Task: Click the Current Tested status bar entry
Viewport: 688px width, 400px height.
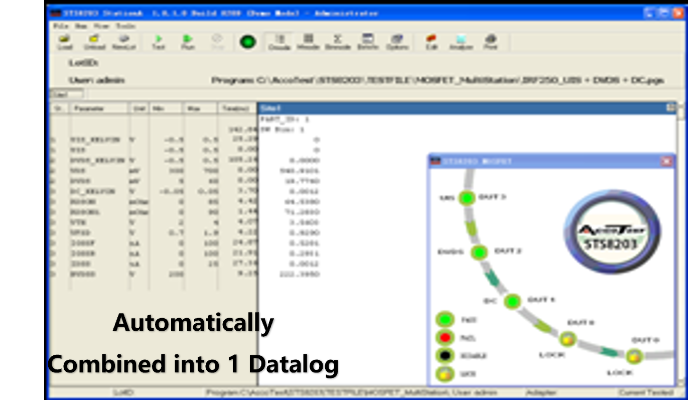Action: [x=645, y=392]
